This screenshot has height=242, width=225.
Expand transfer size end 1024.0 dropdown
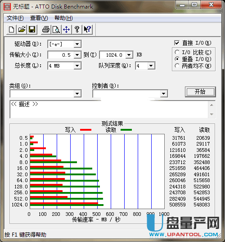[129, 55]
